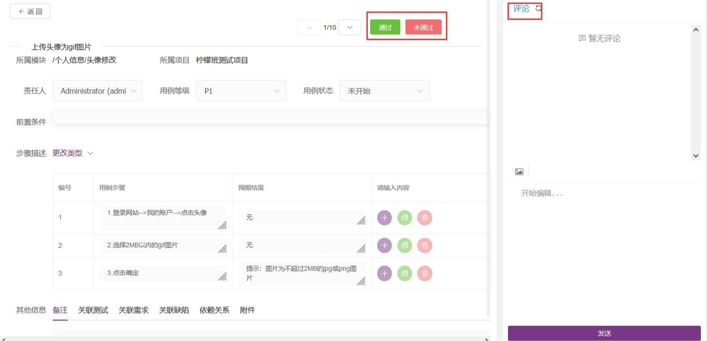Edit expected result of step 1
Image resolution: width=707 pixels, height=341 pixels.
point(302,217)
